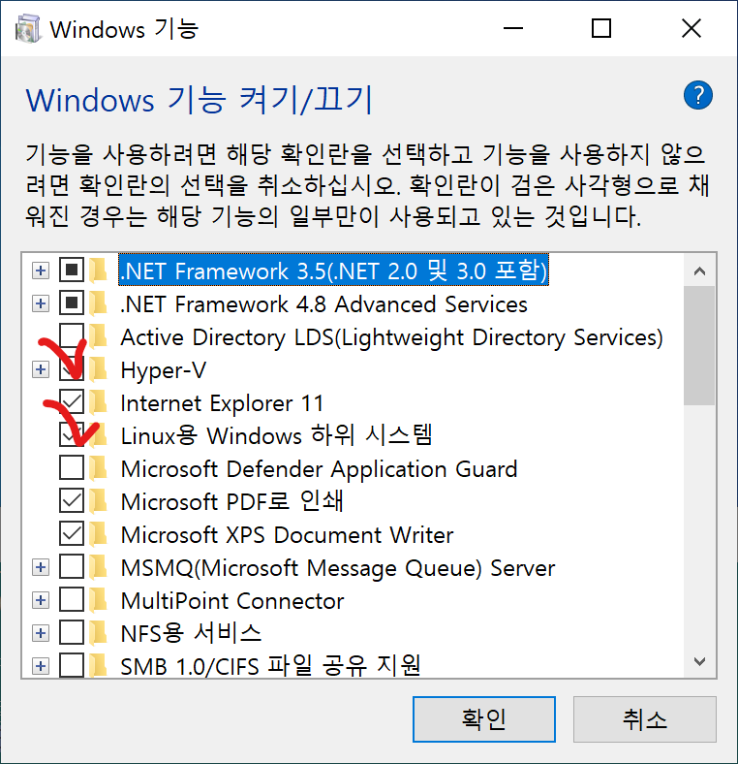Click folder icon next to Microsoft PDF로 인쇄

tap(99, 501)
